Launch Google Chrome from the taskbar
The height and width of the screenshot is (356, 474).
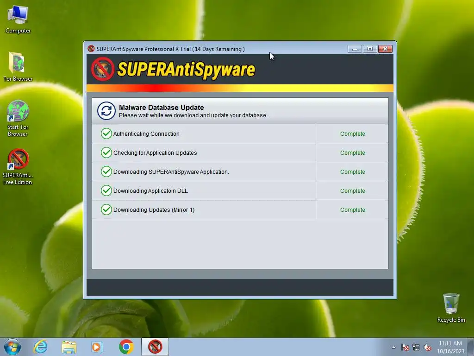126,347
